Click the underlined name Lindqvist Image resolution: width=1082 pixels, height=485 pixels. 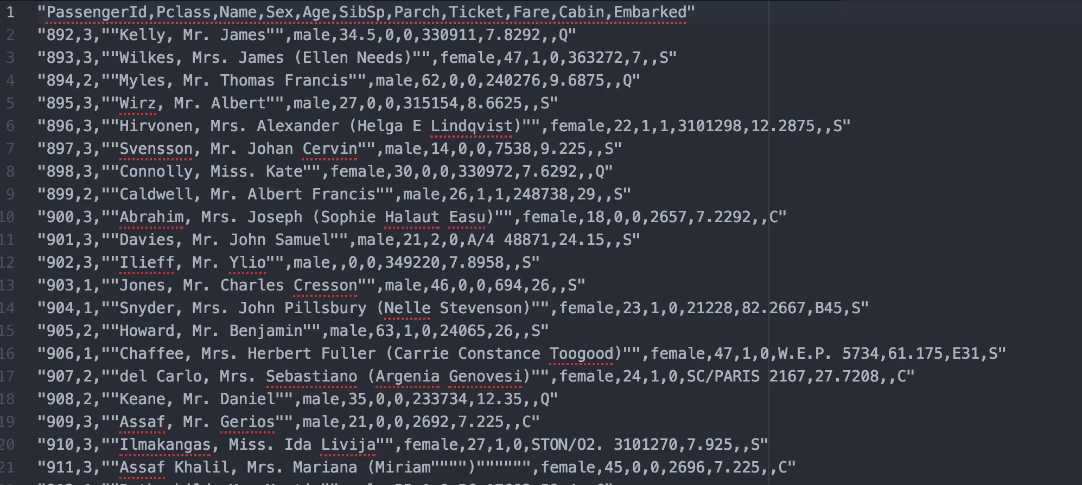click(x=472, y=126)
